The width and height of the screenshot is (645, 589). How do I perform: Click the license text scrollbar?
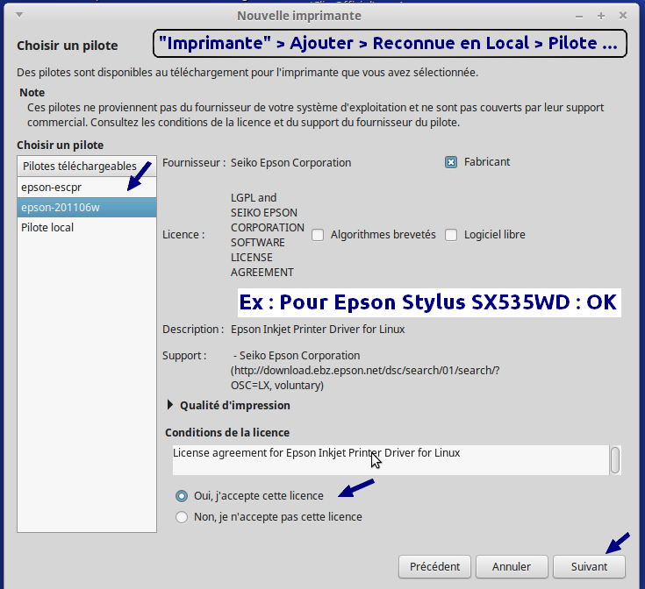(616, 458)
